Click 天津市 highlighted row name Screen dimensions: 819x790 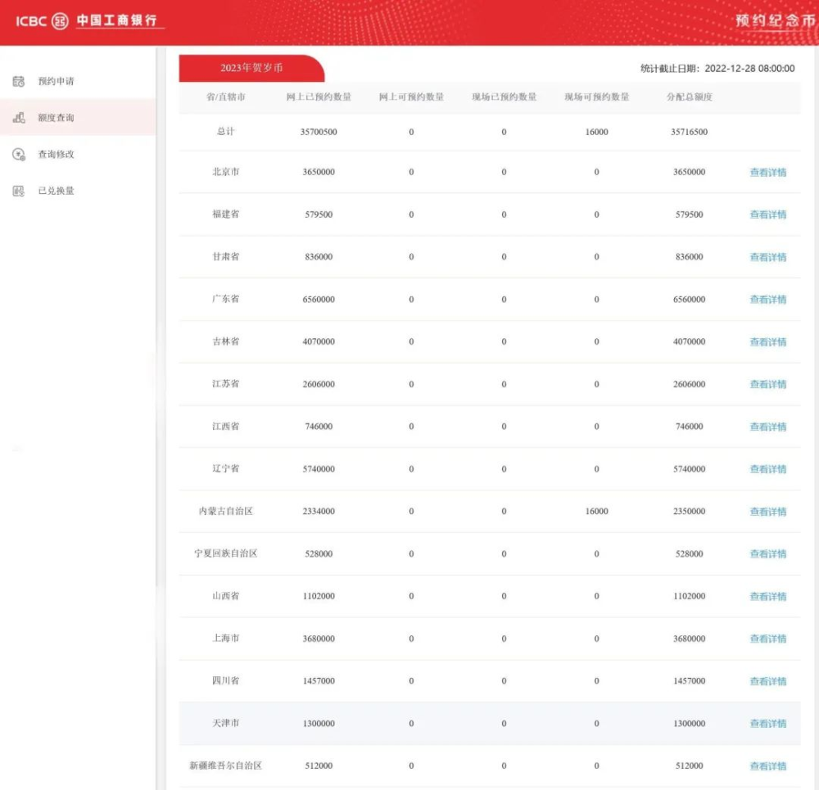tap(226, 723)
